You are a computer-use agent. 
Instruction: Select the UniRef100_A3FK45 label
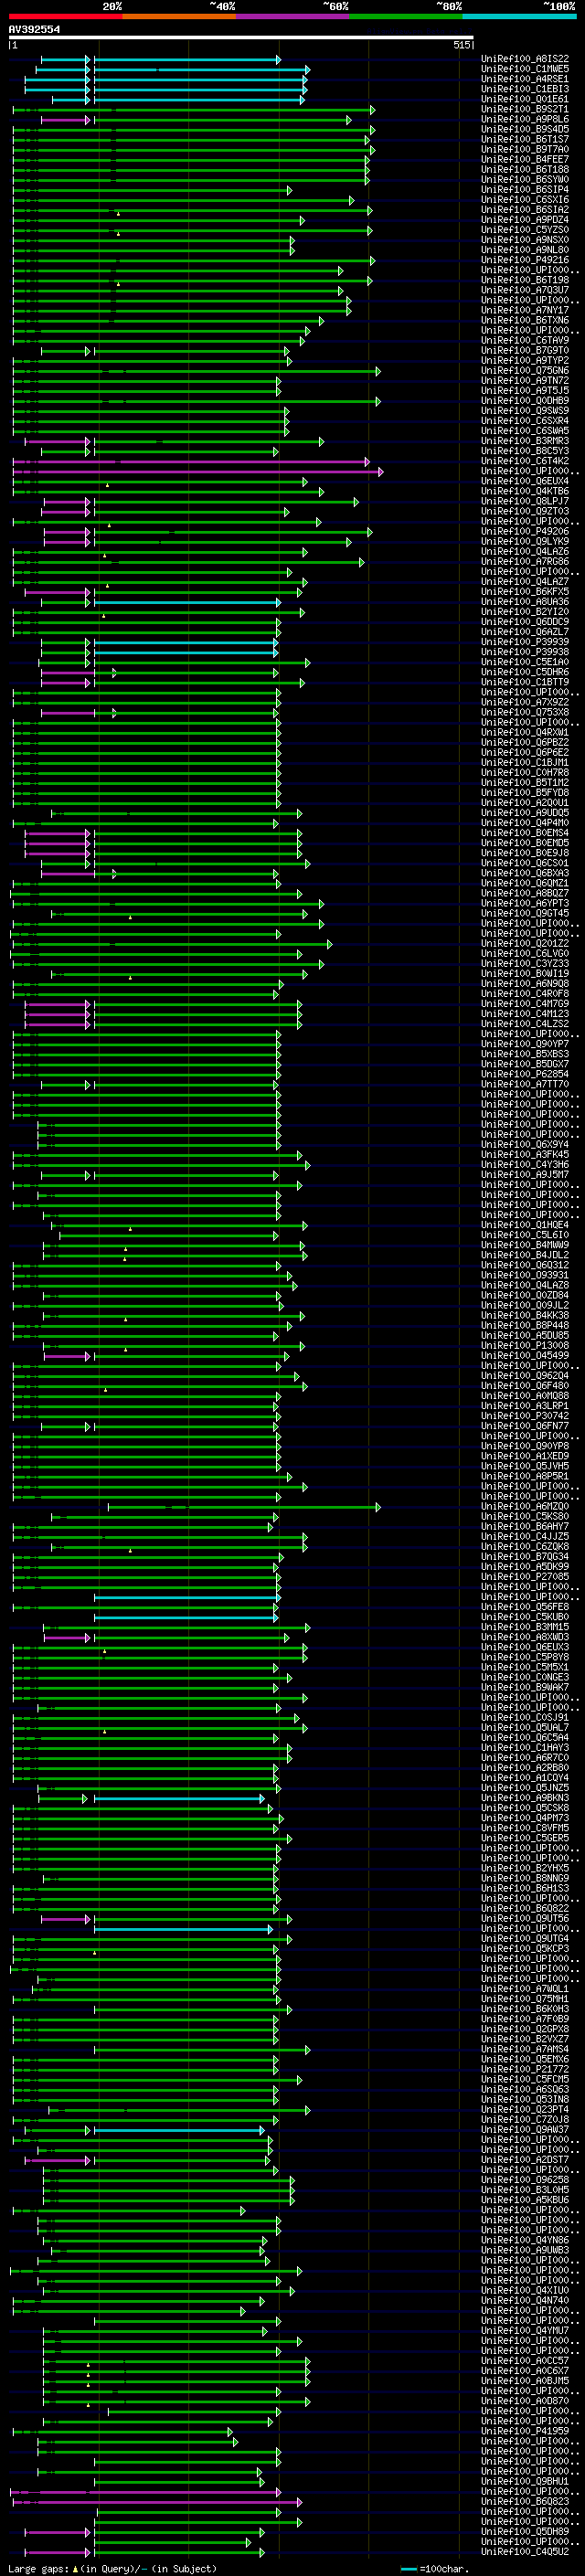click(525, 1155)
